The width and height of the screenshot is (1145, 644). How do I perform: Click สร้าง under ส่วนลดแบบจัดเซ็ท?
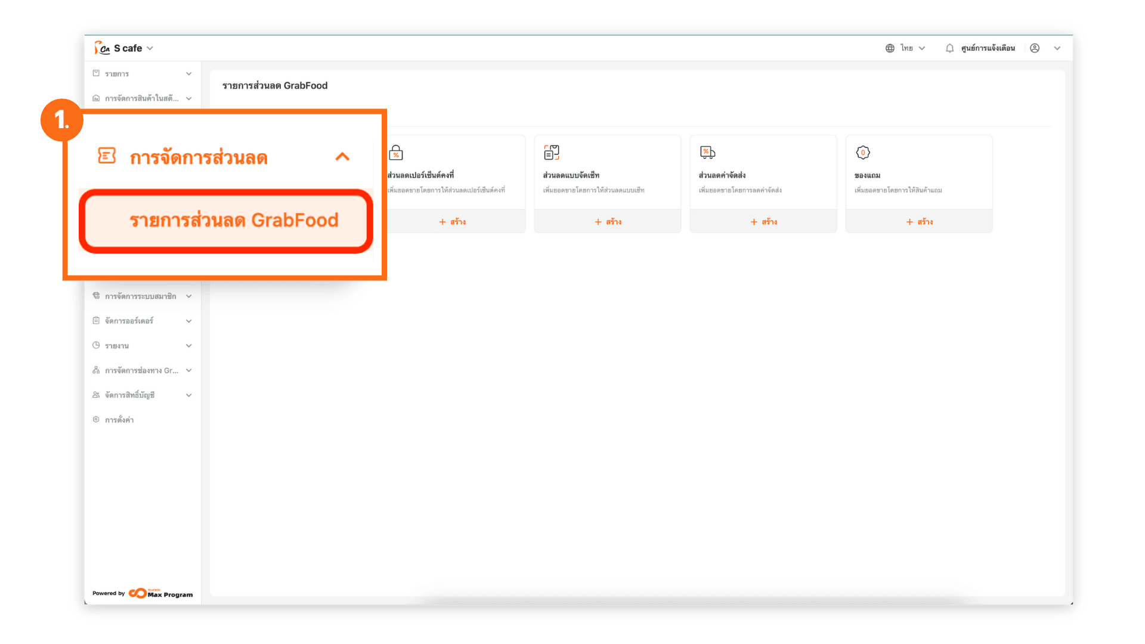(608, 222)
